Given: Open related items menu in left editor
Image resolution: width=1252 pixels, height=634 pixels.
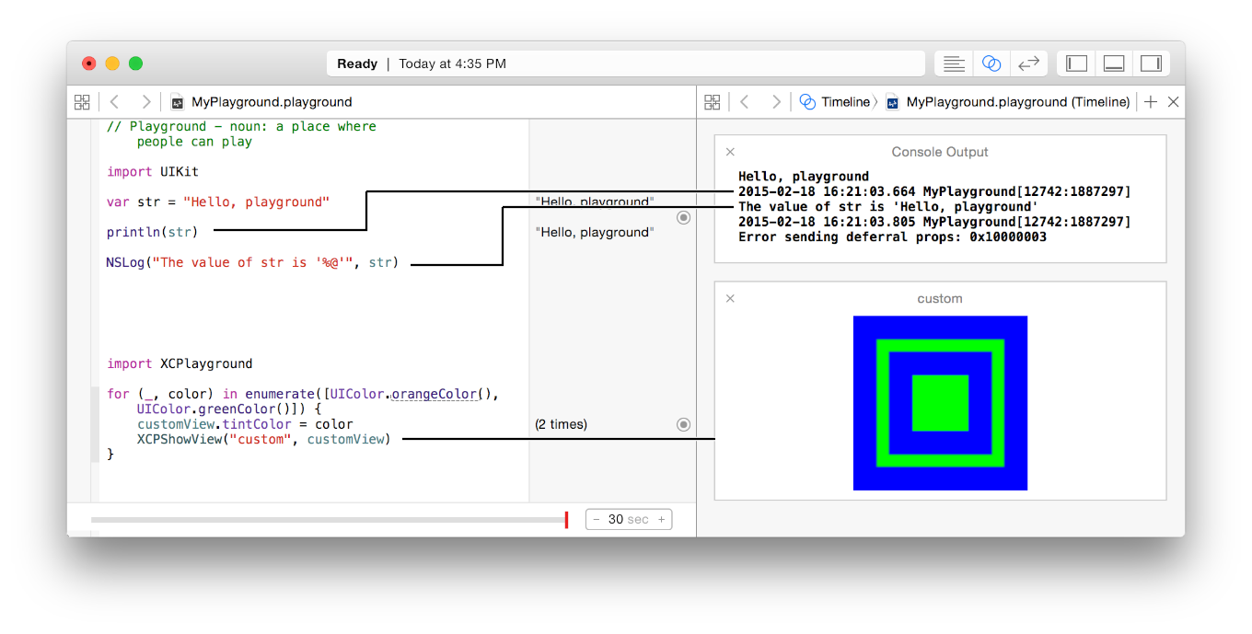Looking at the screenshot, I should (x=82, y=102).
